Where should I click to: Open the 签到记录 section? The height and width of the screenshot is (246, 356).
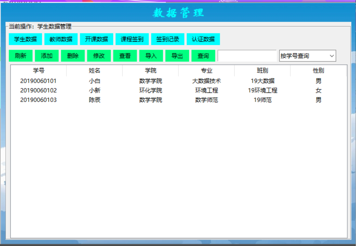pyautogui.click(x=167, y=39)
